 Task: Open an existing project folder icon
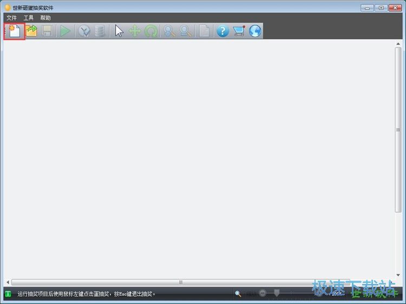31,31
